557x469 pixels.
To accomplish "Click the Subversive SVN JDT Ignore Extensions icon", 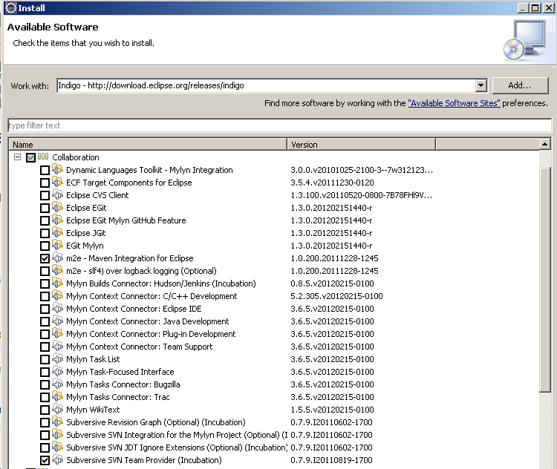I will [x=57, y=447].
